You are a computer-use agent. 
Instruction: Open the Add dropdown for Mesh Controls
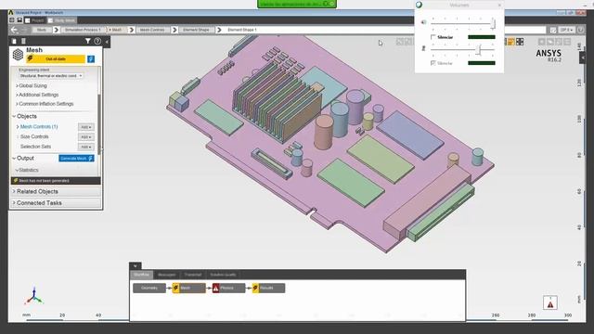[86, 127]
